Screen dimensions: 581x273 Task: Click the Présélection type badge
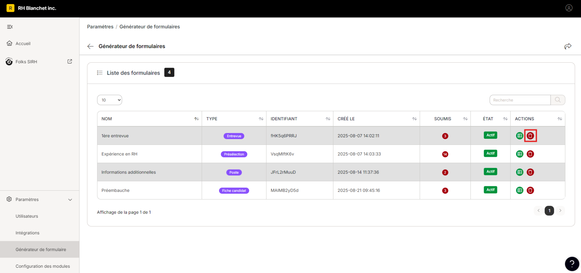(234, 154)
